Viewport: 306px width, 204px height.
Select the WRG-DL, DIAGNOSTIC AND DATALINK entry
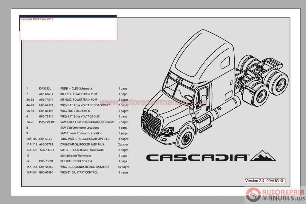(x=84, y=167)
